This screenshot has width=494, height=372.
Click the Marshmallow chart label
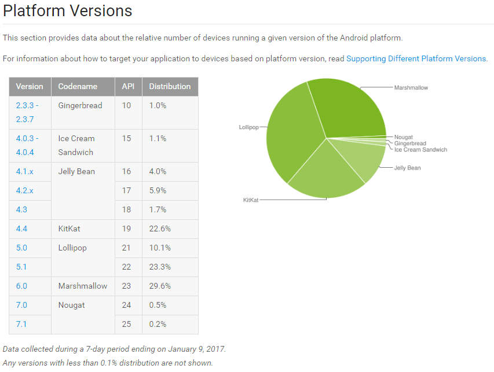pos(411,88)
